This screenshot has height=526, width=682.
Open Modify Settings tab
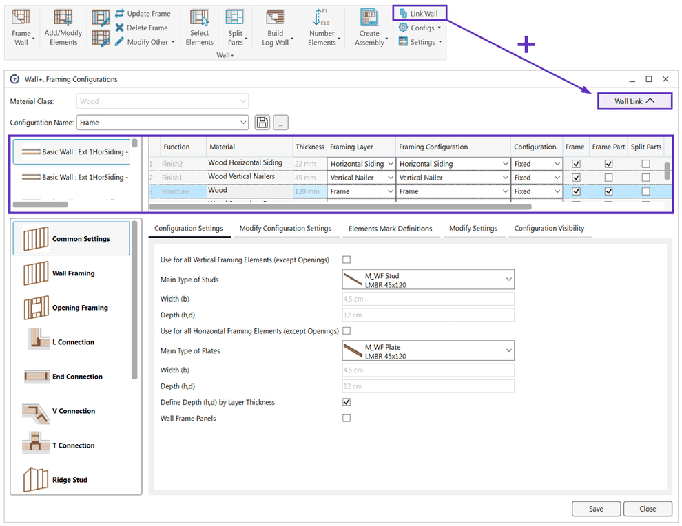(473, 228)
